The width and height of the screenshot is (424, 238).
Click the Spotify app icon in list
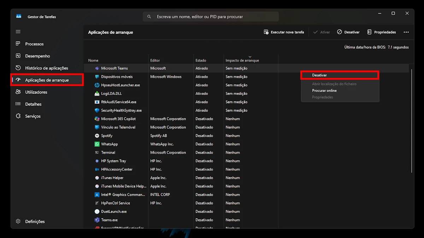[97, 136]
